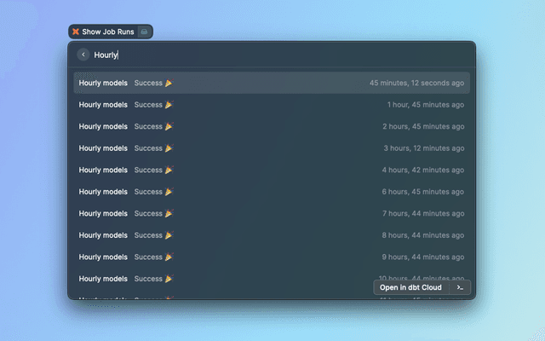
Task: Click the small icon right of Show Job Runs
Action: click(144, 32)
